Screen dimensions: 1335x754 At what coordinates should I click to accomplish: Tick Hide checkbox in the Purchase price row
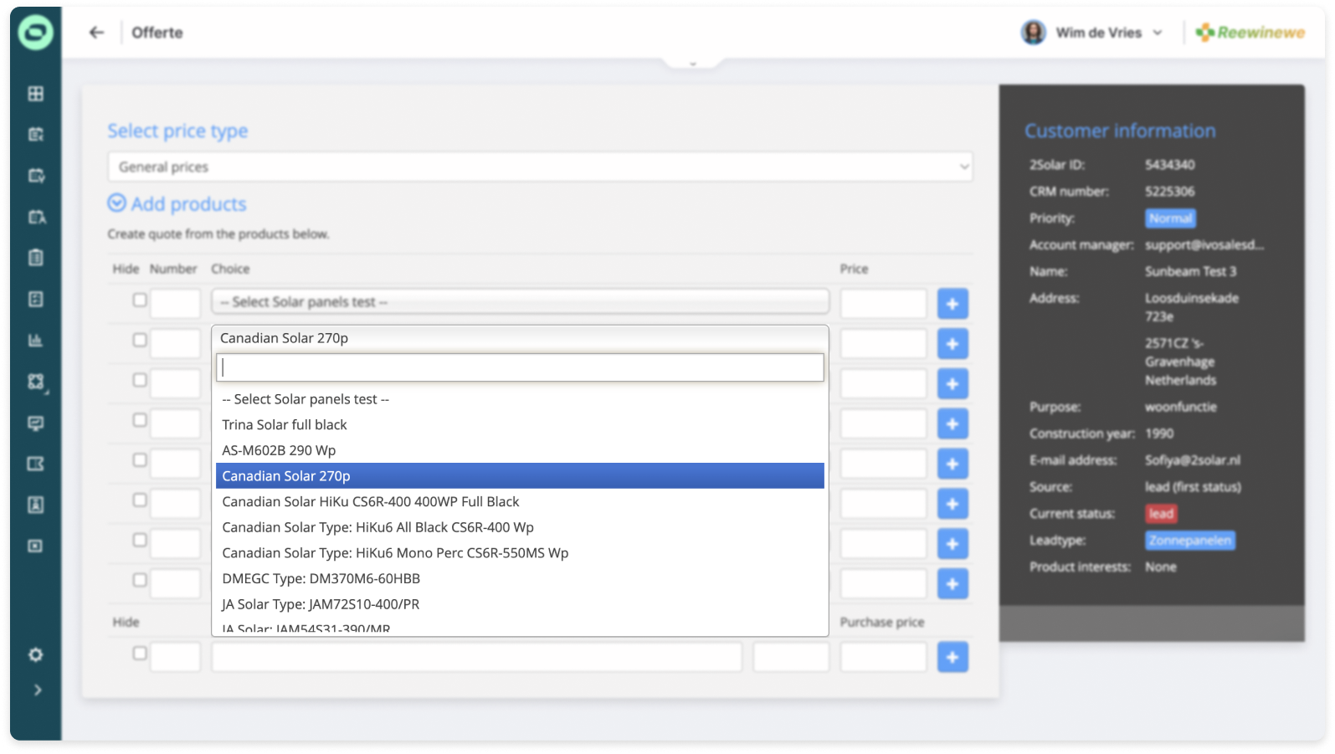coord(140,654)
